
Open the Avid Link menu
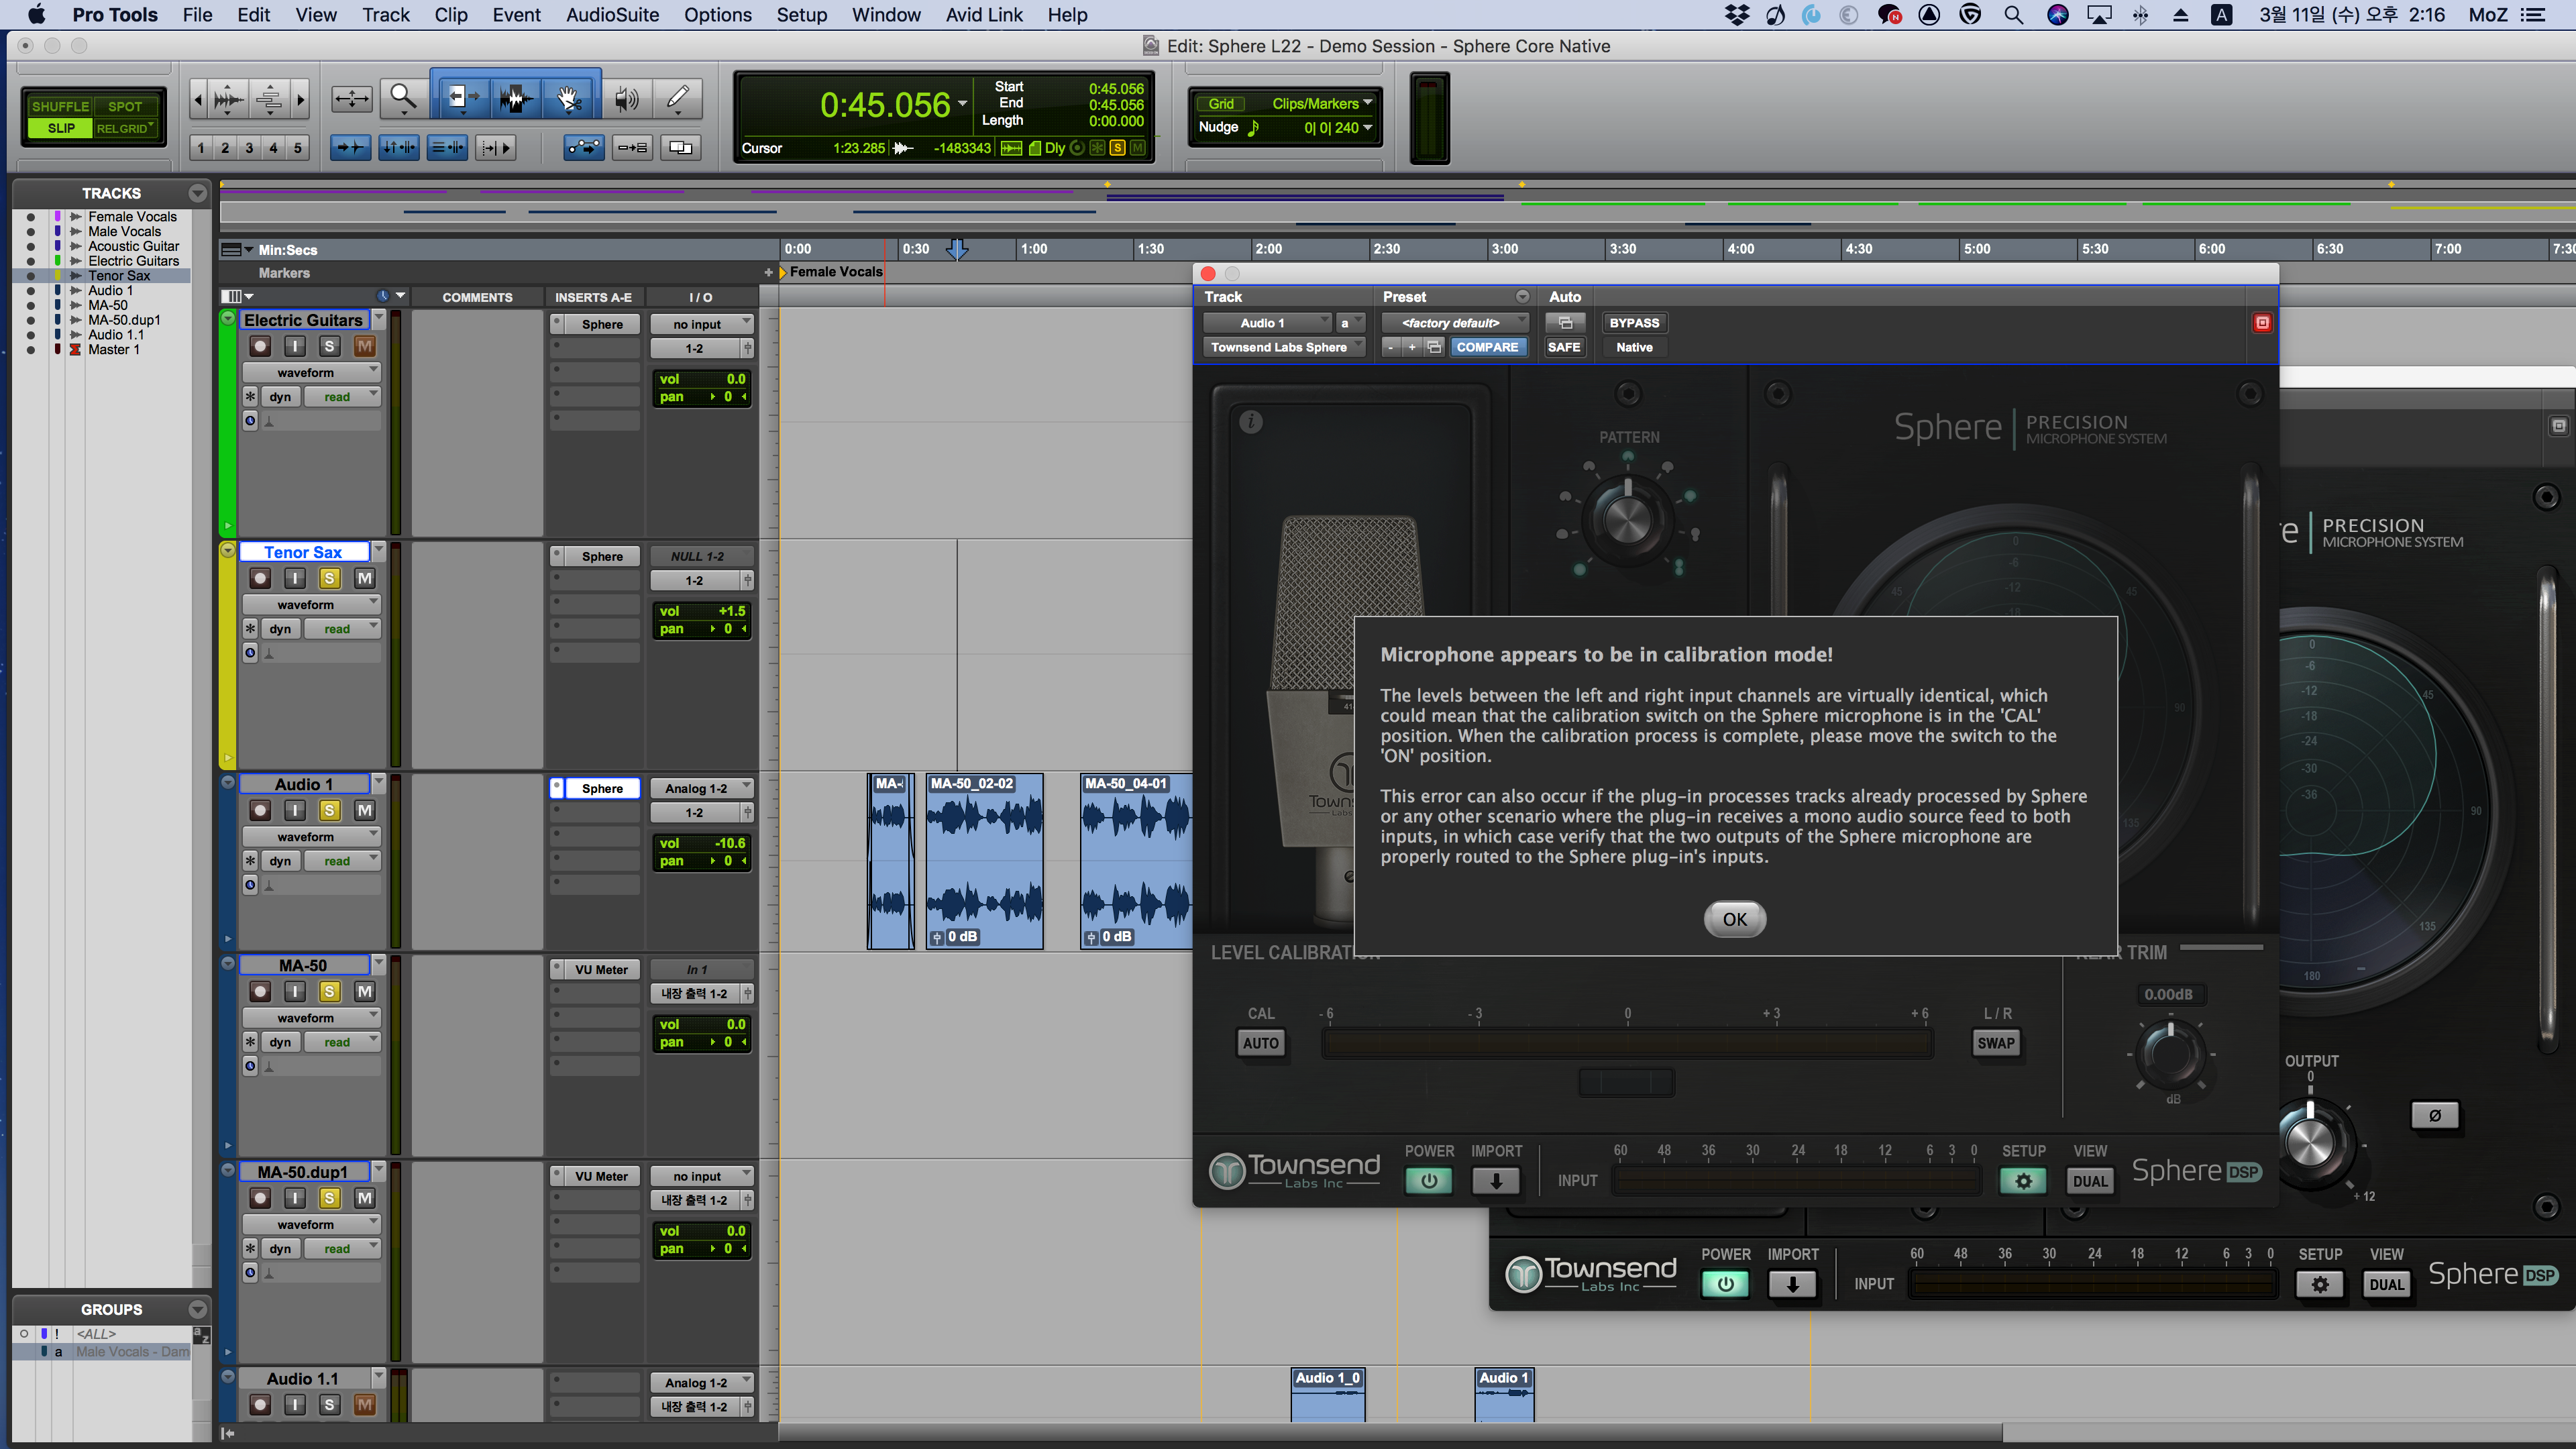(984, 15)
